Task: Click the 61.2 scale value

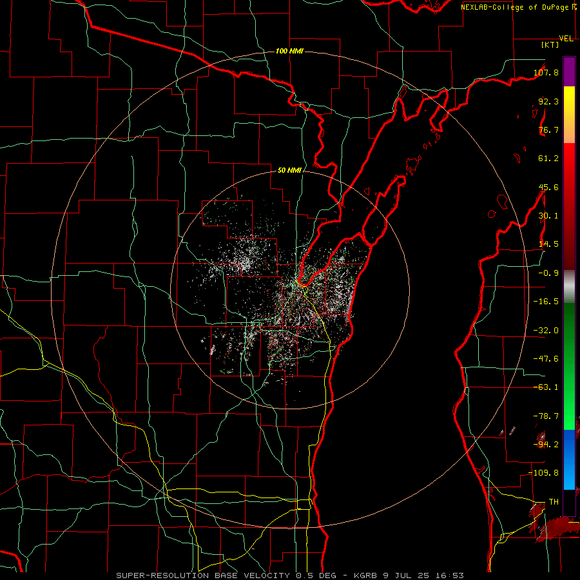Action: [548, 159]
